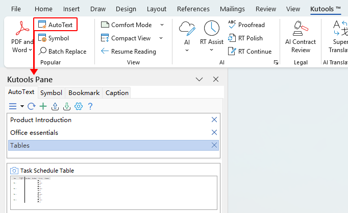This screenshot has width=348, height=213.
Task: Delete Office essentials category
Action: coord(214,132)
